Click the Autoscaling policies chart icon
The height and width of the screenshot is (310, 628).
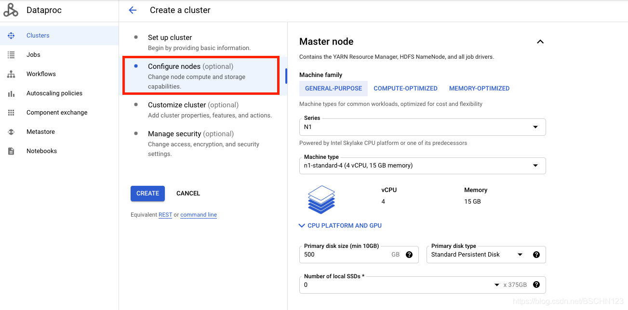[x=11, y=93]
